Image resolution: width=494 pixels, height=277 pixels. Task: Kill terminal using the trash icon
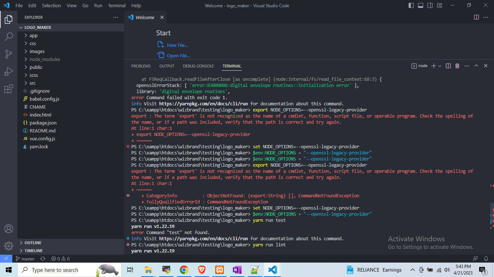[x=457, y=66]
